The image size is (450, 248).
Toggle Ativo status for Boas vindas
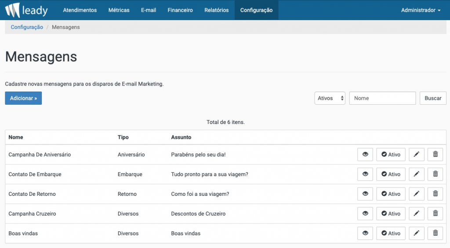pos(391,234)
